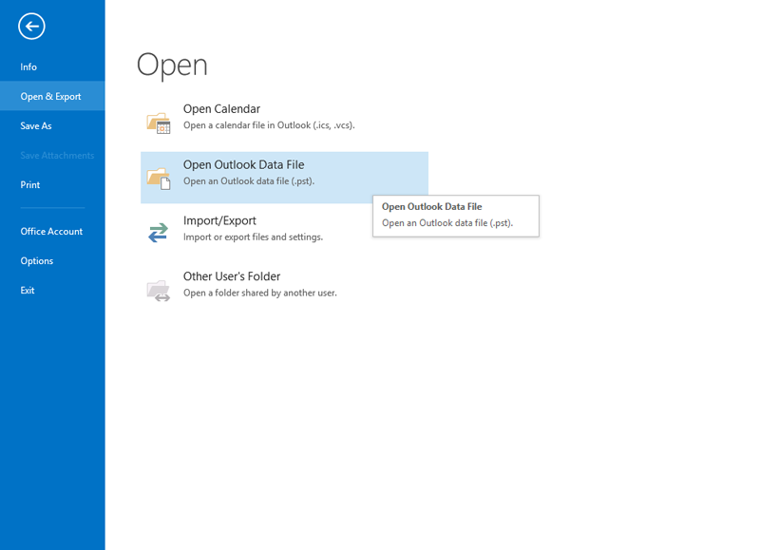Select Open & Export in sidebar
The image size is (760, 550).
tap(50, 97)
